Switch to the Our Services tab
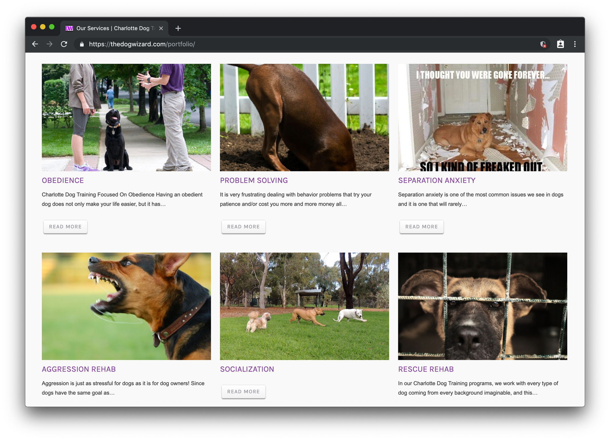 (113, 28)
